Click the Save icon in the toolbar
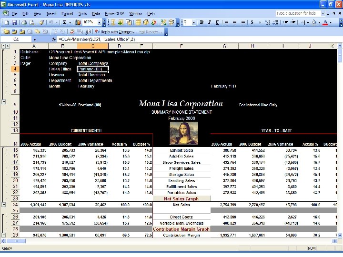 (x=14, y=22)
